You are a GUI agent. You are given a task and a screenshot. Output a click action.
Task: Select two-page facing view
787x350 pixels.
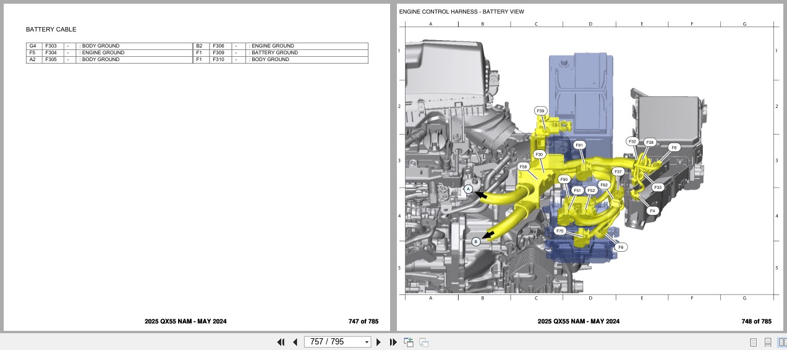(782, 342)
